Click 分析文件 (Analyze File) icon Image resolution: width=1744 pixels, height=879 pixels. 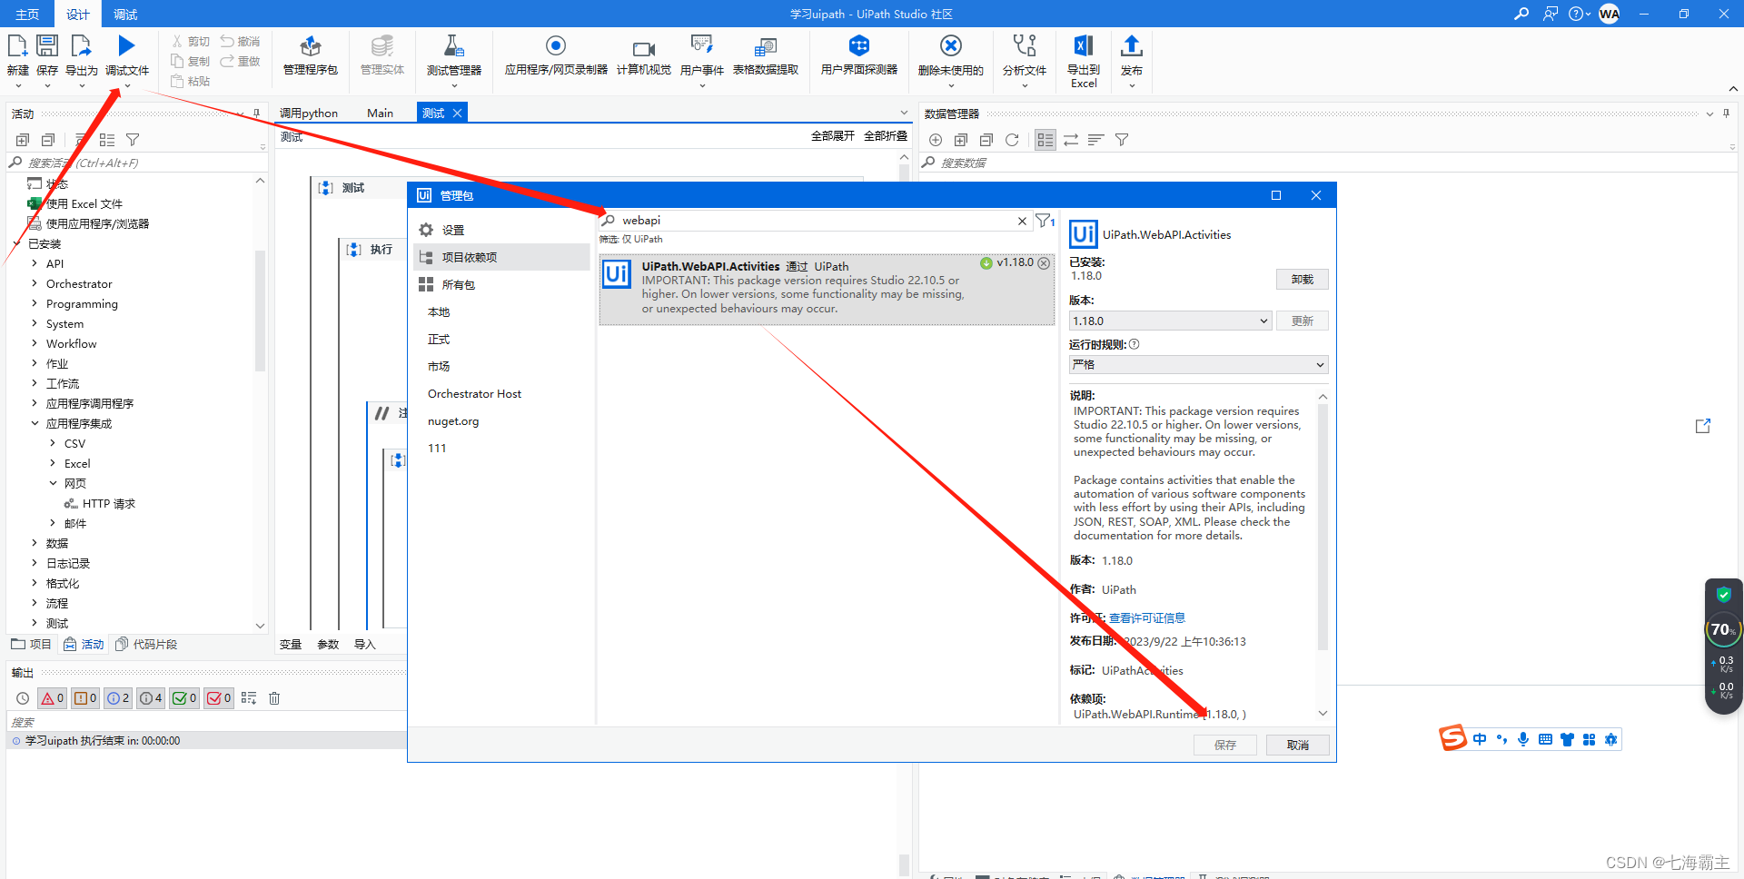coord(1025,46)
